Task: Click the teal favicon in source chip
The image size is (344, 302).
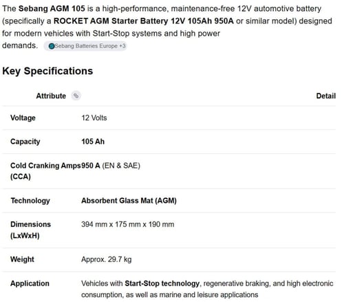Action: point(52,46)
